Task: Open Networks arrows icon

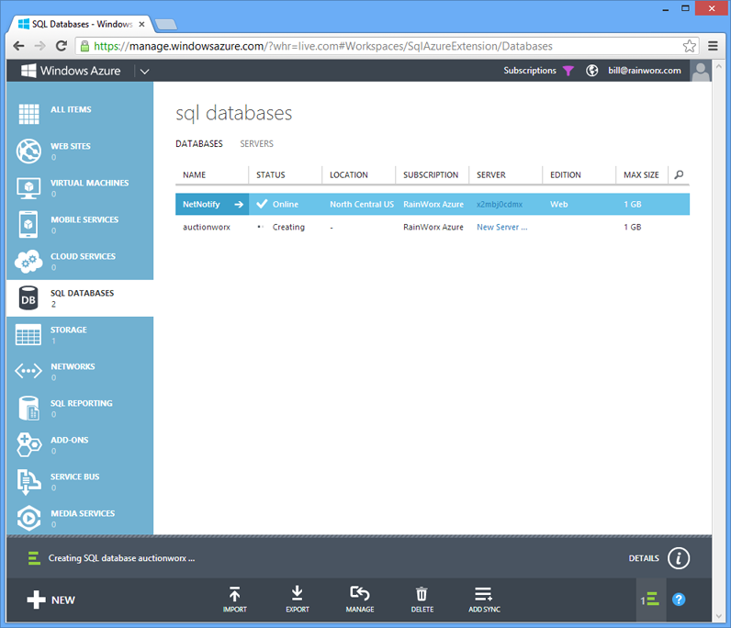Action: (28, 371)
